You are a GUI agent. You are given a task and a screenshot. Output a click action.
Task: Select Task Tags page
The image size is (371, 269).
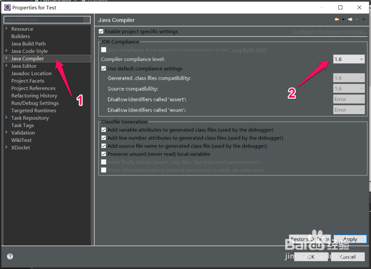[23, 126]
